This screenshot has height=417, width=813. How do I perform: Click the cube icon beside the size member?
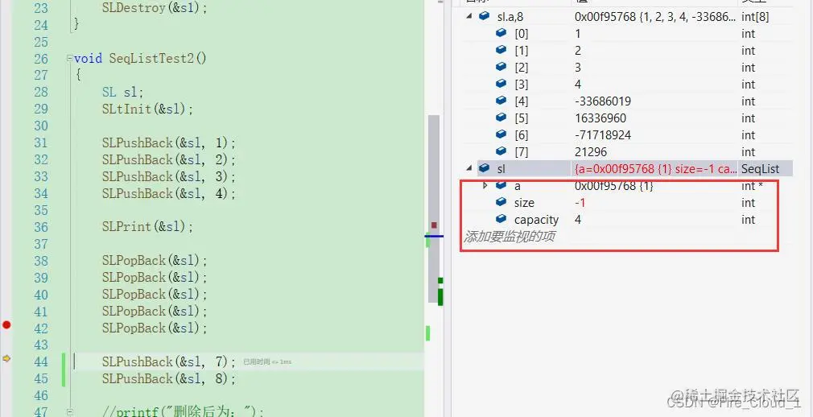click(501, 202)
